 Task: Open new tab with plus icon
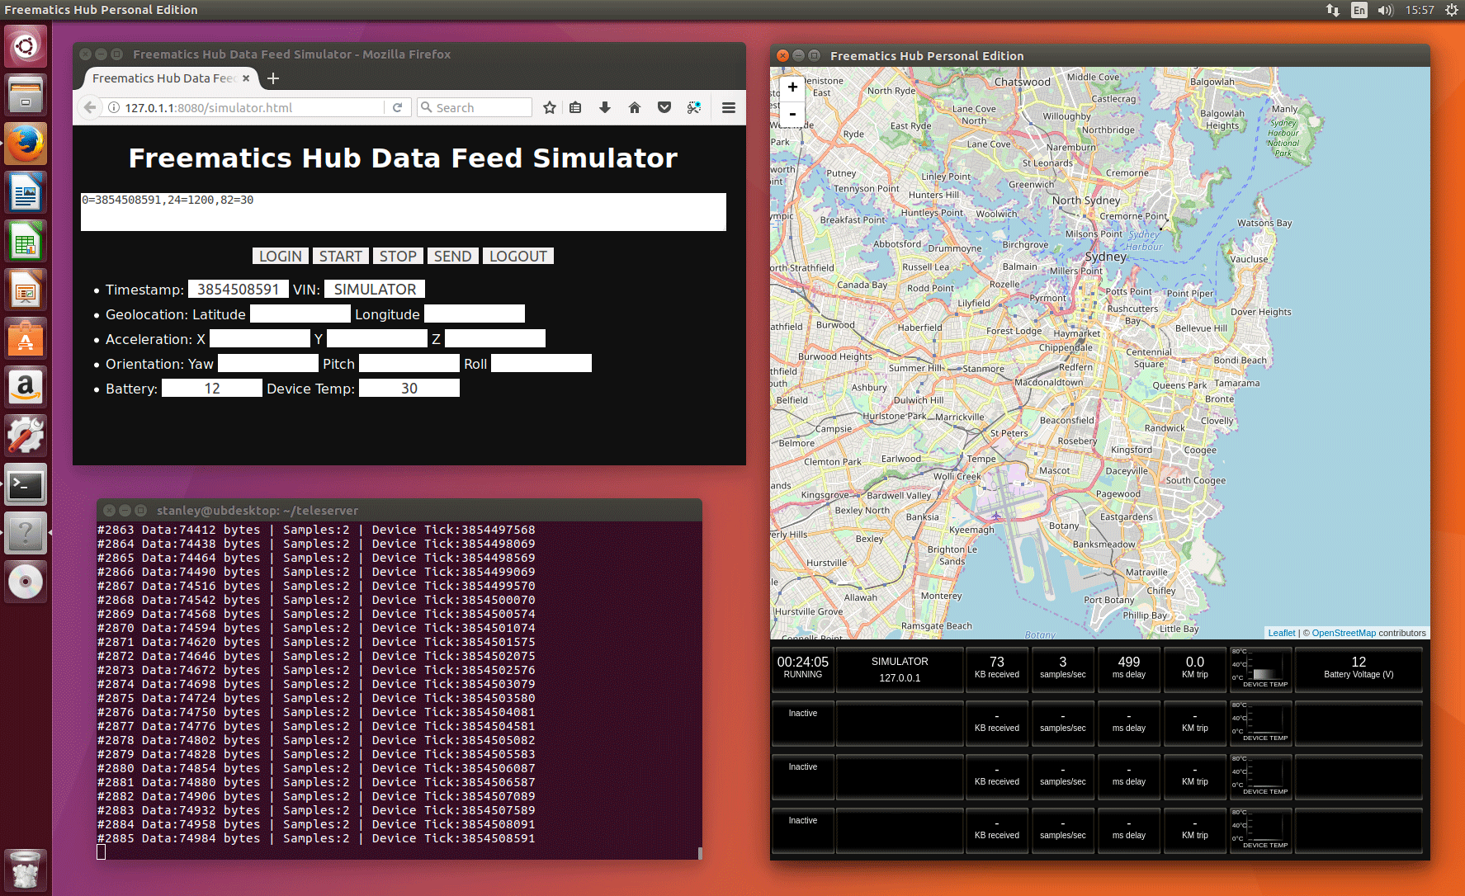pos(273,78)
